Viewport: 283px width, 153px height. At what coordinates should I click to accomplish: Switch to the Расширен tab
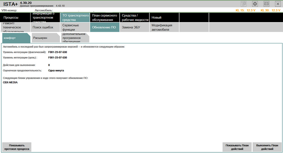point(46,38)
